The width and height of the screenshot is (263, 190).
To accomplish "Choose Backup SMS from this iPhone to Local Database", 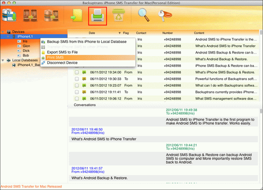I will pos(88,42).
